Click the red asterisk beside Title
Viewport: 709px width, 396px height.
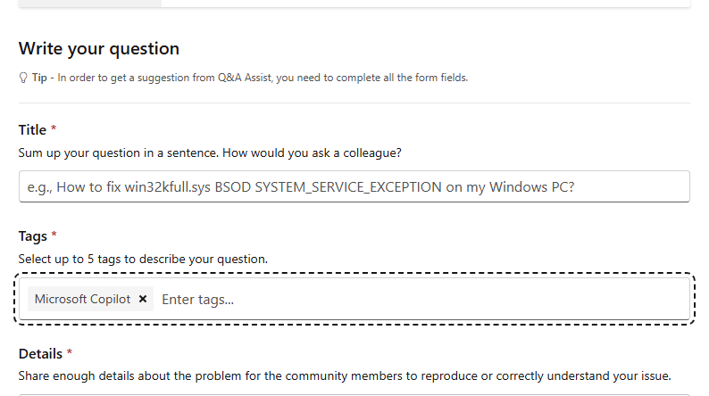[x=54, y=129]
